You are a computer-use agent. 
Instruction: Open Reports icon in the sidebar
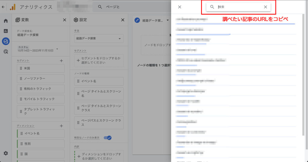tap(6, 31)
